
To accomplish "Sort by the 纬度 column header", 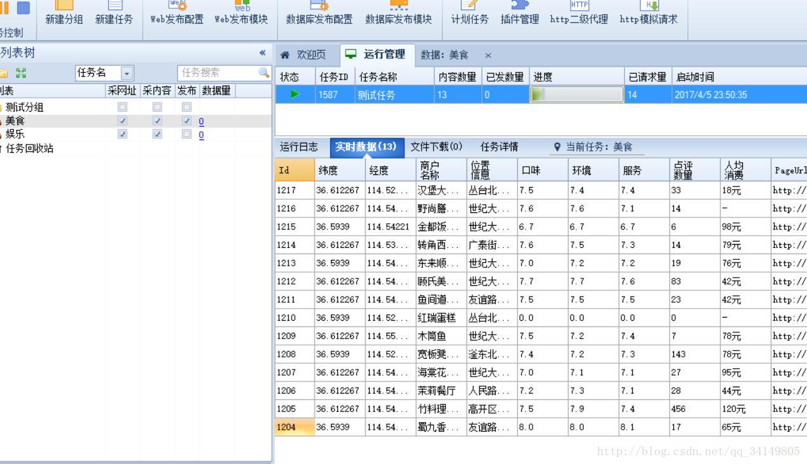I will [340, 170].
